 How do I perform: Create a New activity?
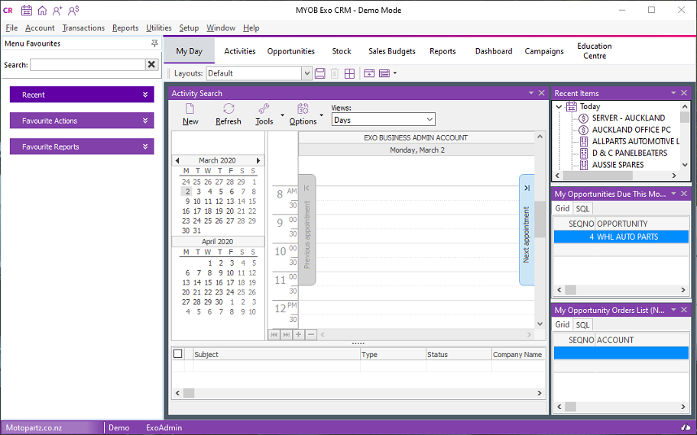tap(190, 113)
